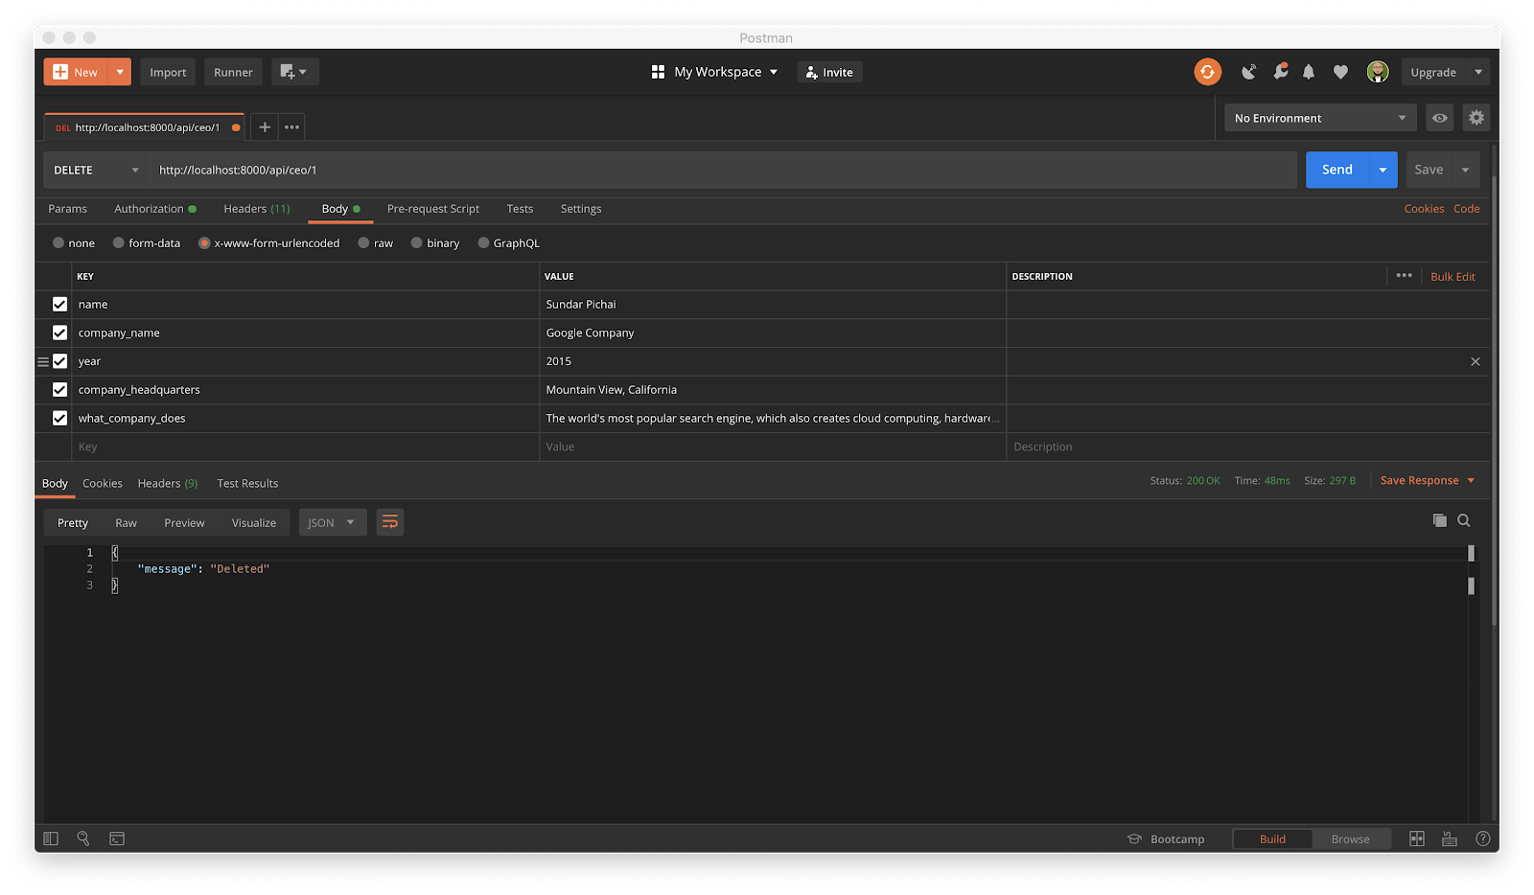
Task: Switch response view to Raw
Action: pos(126,522)
